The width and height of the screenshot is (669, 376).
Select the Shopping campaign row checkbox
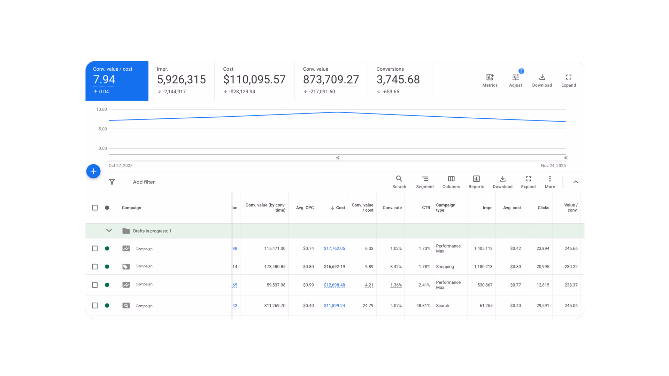[x=95, y=267]
